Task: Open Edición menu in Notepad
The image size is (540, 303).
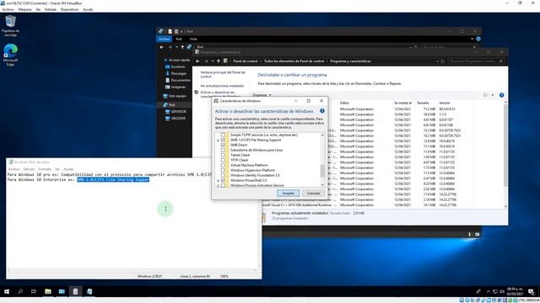Action: point(29,169)
